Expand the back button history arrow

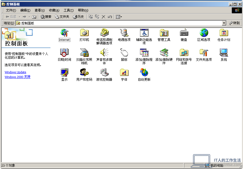coord(20,17)
